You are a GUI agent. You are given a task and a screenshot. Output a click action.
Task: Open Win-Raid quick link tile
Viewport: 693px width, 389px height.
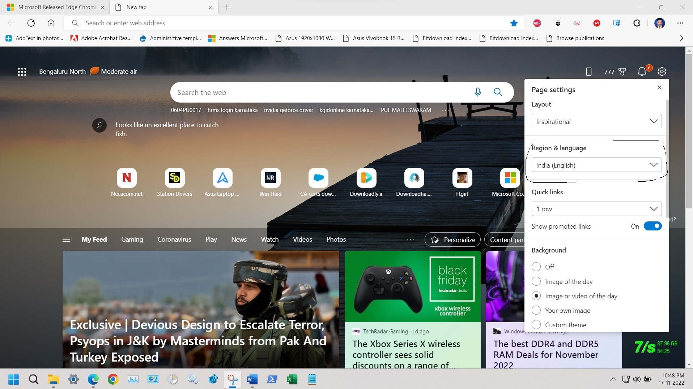pyautogui.click(x=271, y=182)
